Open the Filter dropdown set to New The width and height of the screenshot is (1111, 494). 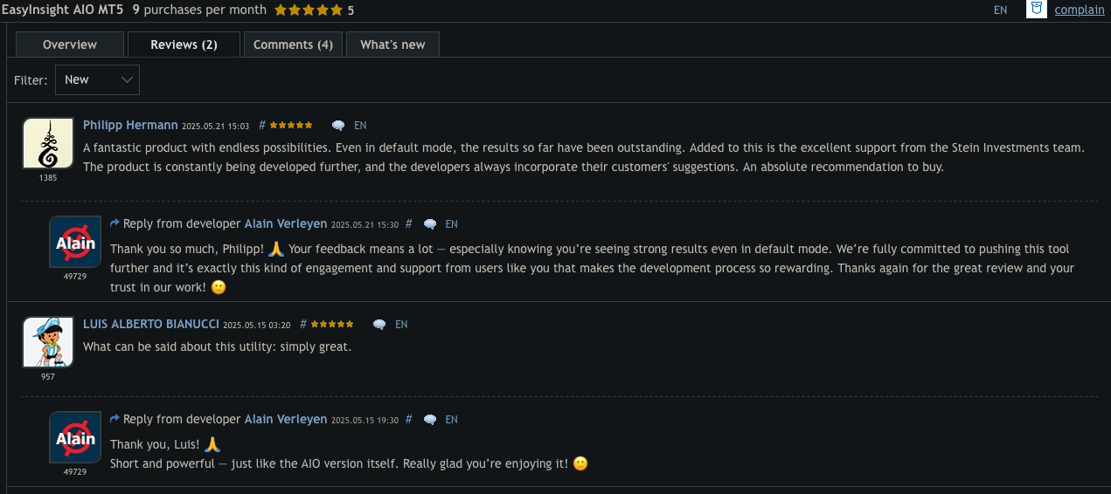pyautogui.click(x=97, y=80)
